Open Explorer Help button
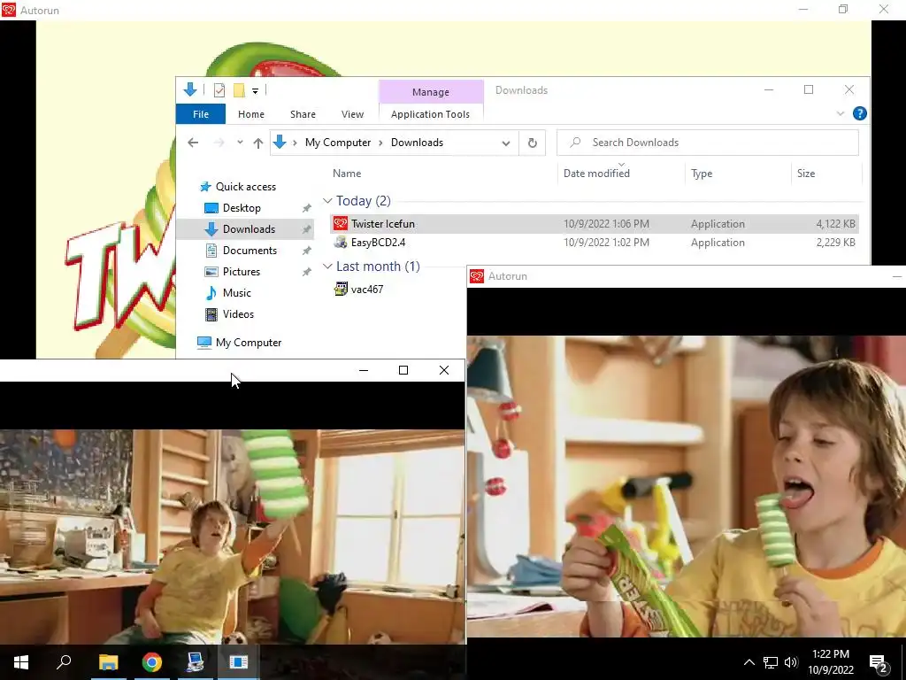 coord(859,114)
